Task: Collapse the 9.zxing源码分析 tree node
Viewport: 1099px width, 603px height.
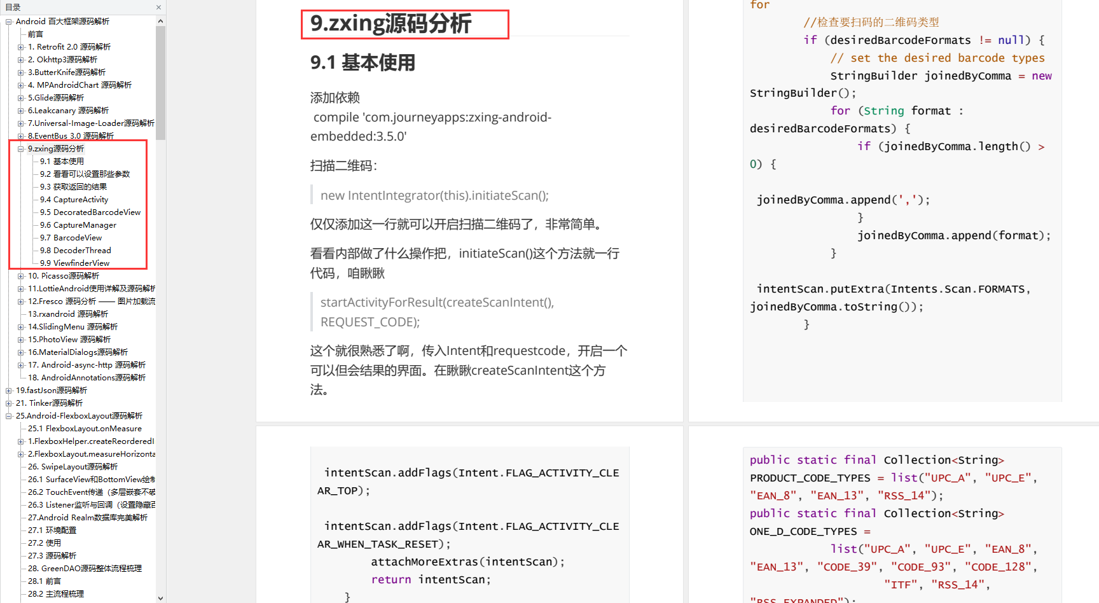Action: pyautogui.click(x=21, y=149)
